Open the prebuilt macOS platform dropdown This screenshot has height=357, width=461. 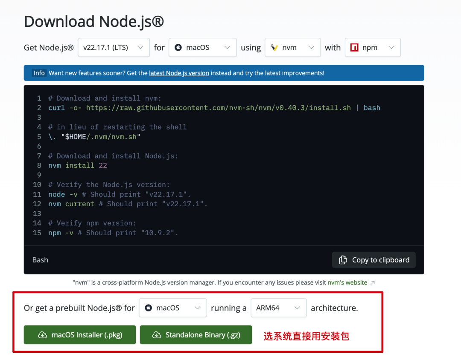pos(173,308)
